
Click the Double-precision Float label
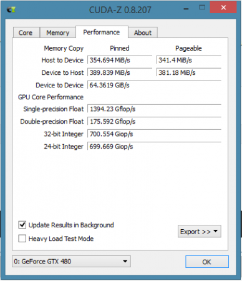(x=52, y=122)
